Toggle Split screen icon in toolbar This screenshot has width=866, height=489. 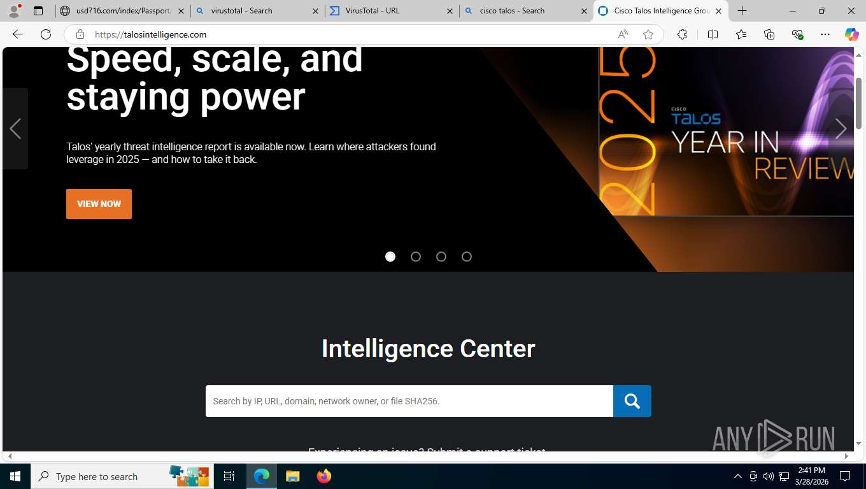coord(713,34)
